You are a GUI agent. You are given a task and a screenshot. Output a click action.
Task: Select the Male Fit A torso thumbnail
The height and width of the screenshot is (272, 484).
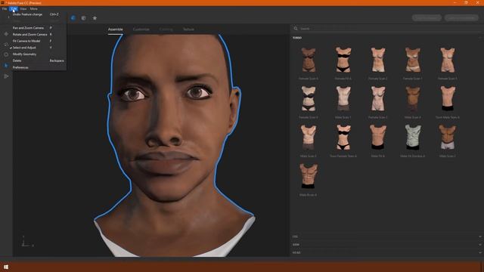point(378,138)
